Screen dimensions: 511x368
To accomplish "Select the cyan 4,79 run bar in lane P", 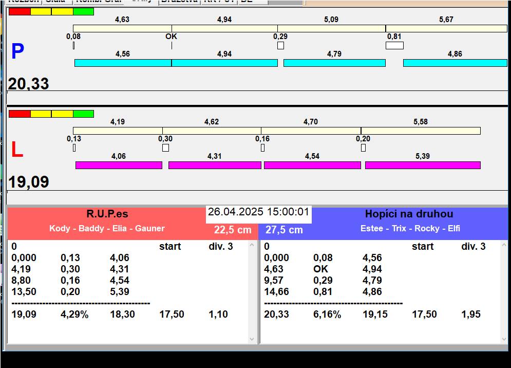I will pyautogui.click(x=334, y=63).
